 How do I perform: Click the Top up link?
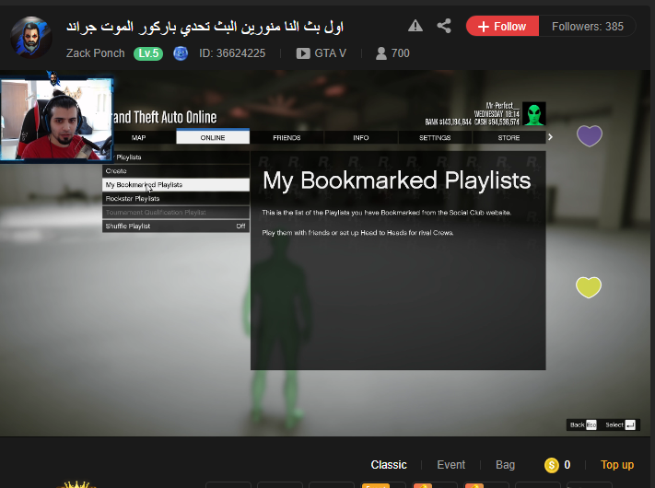[617, 465]
